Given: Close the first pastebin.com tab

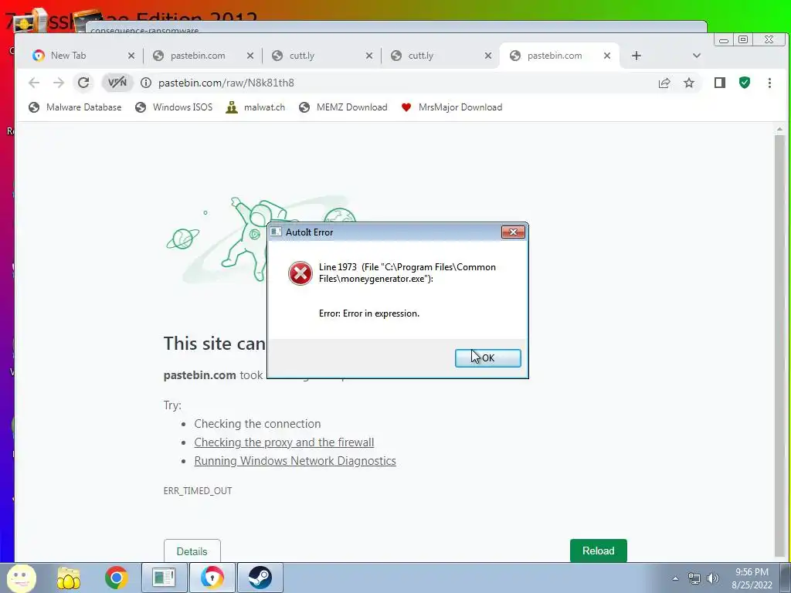Looking at the screenshot, I should [x=250, y=56].
